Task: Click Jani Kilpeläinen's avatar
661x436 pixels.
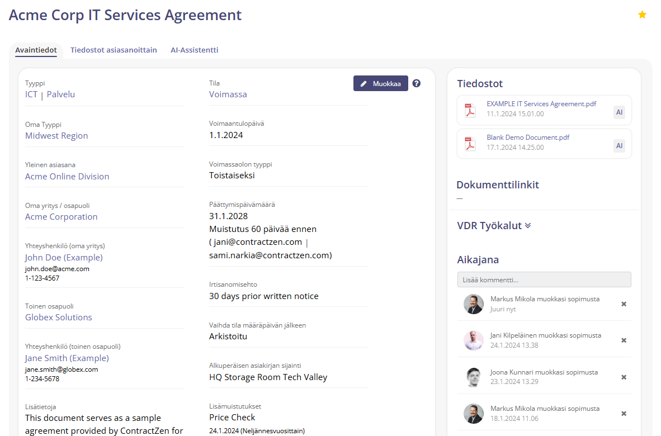Action: [x=474, y=340]
